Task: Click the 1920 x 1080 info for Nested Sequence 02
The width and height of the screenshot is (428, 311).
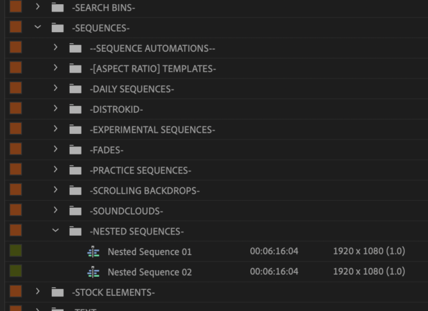Action: [x=369, y=273]
